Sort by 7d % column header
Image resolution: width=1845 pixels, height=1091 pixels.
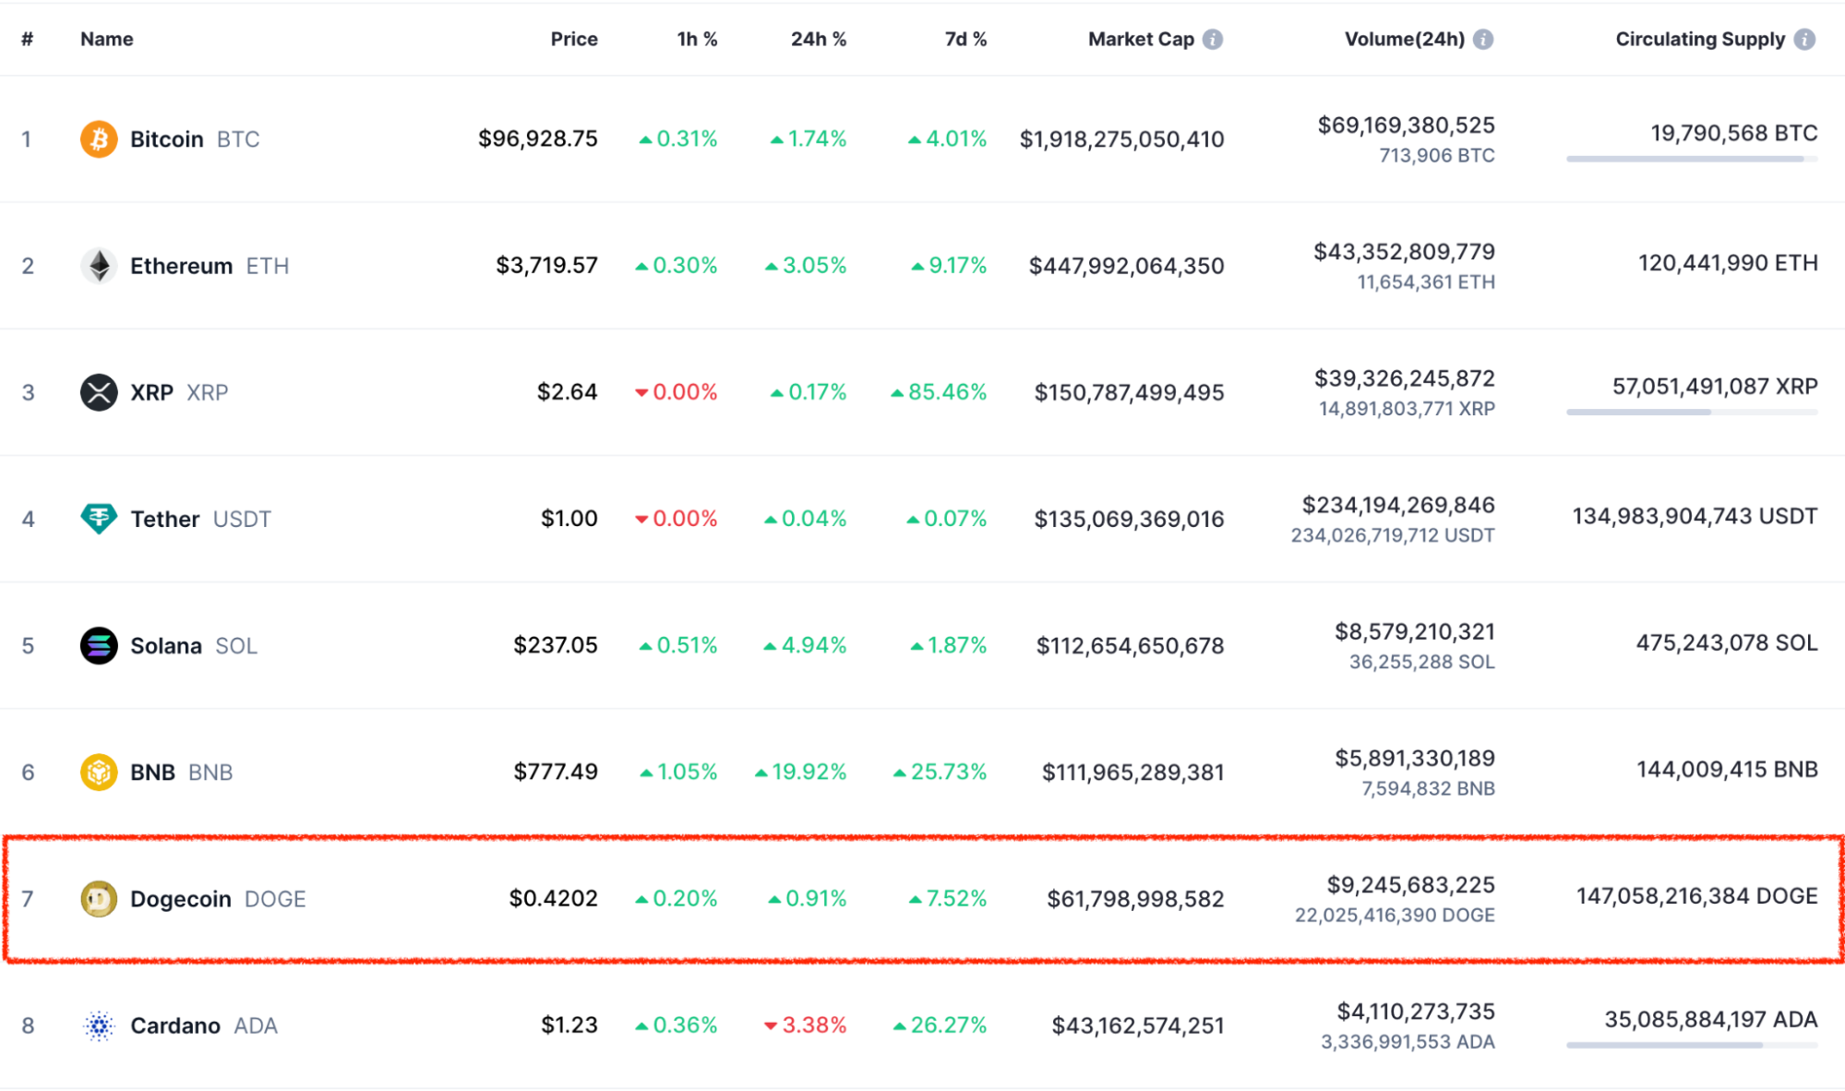pos(964,40)
